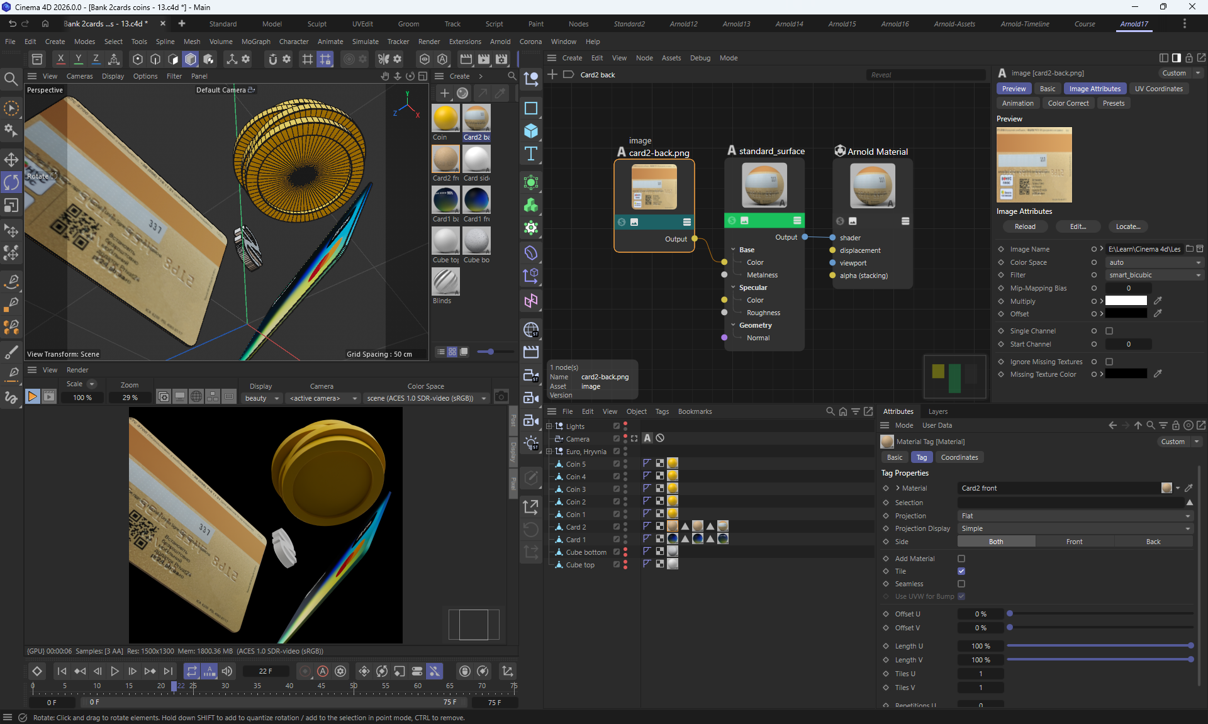Click Go to End of timeline
The image size is (1208, 724).
click(x=168, y=671)
